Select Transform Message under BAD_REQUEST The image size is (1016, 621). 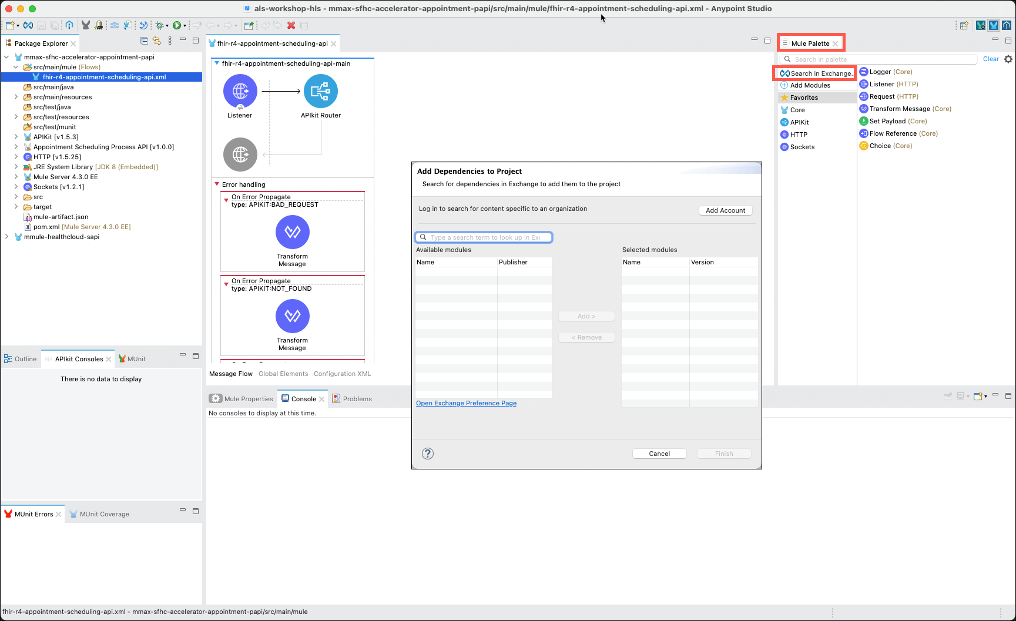(x=293, y=232)
